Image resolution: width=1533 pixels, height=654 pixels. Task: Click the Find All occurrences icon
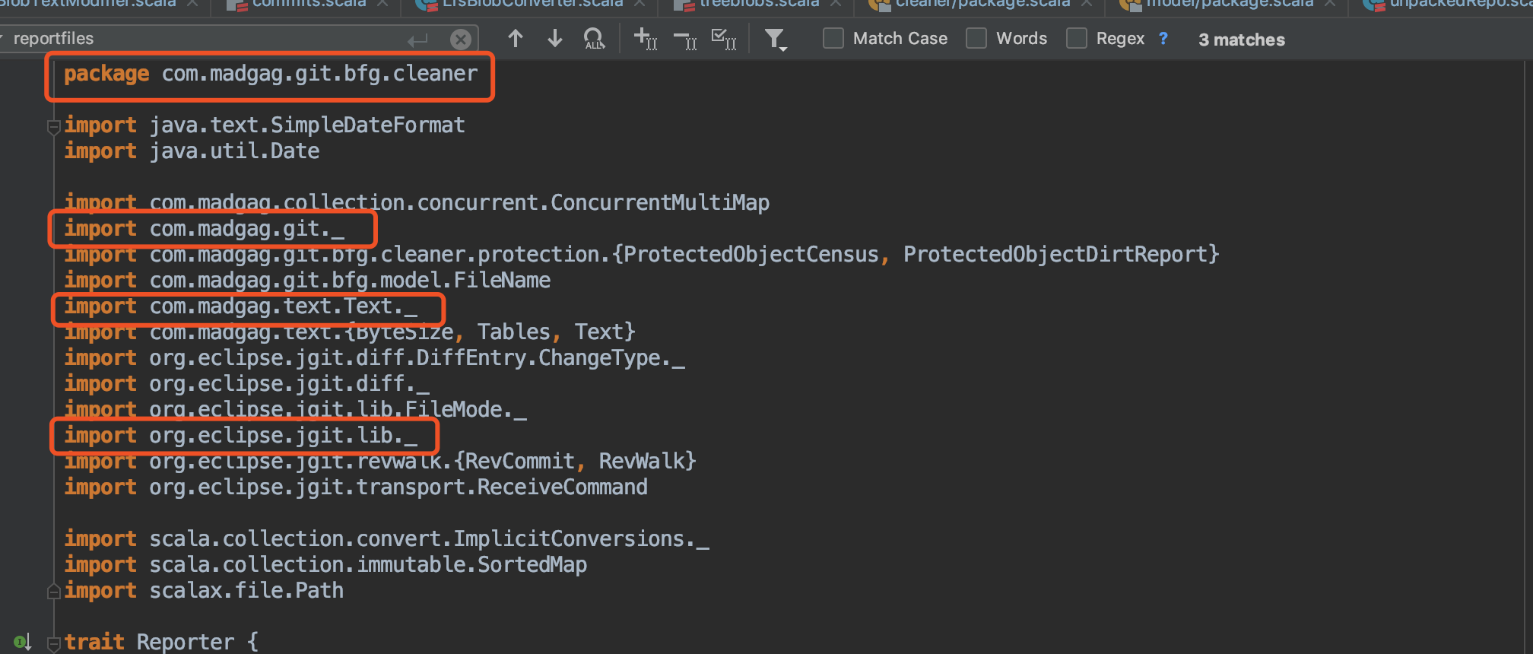[x=594, y=38]
